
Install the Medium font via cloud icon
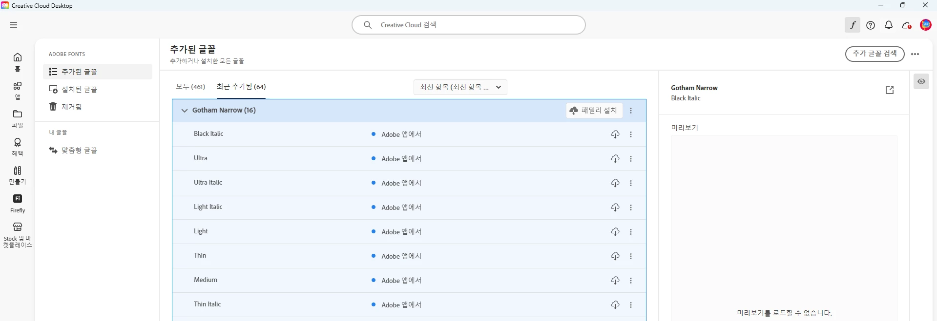(x=615, y=281)
